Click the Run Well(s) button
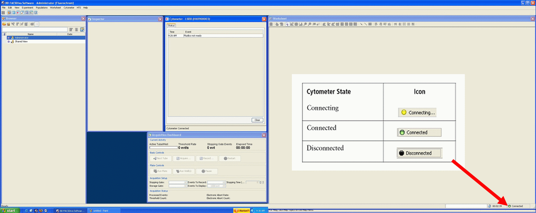536x213 pixels. click(183, 171)
